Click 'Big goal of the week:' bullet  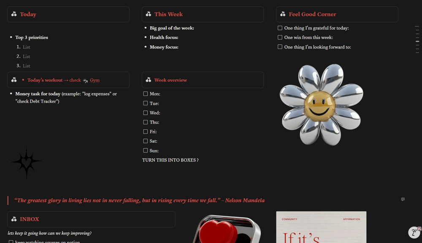tap(172, 28)
